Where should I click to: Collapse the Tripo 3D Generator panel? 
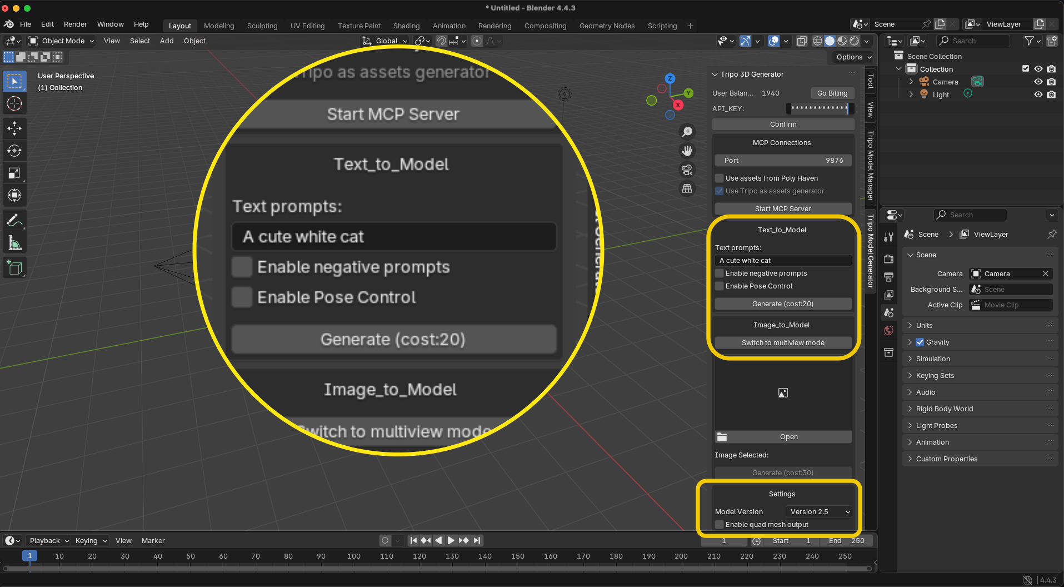(715, 74)
